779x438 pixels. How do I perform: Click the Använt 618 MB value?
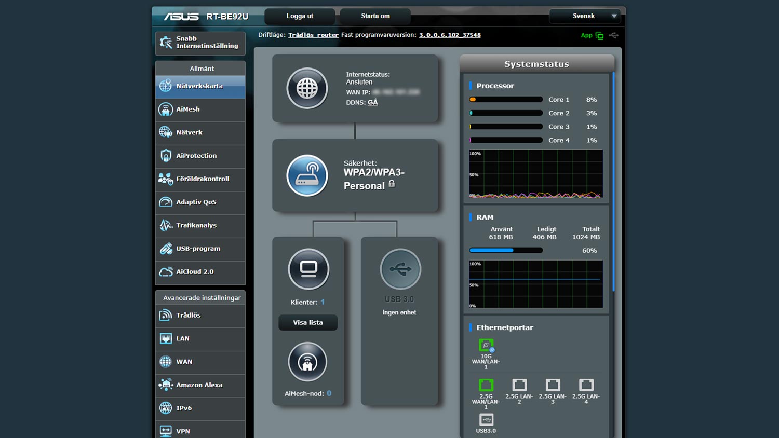click(501, 237)
